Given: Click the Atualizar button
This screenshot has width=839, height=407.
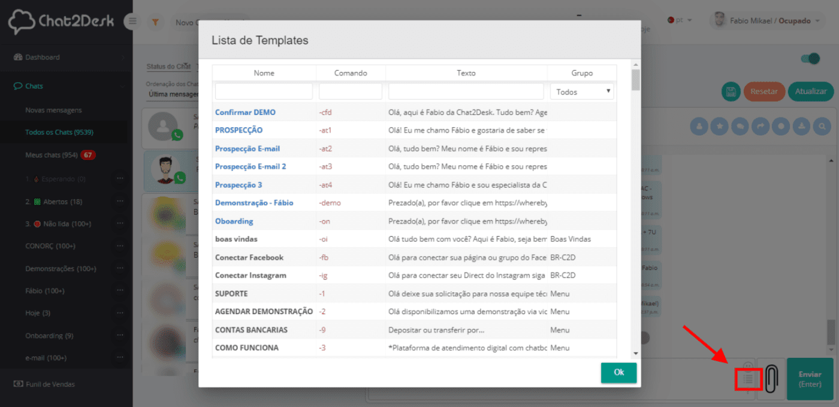Looking at the screenshot, I should (x=811, y=92).
